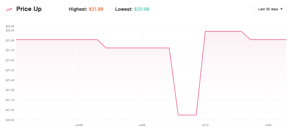289x131 pixels.
Task: Click the Price Up trend arrow icon
Action: click(x=9, y=9)
